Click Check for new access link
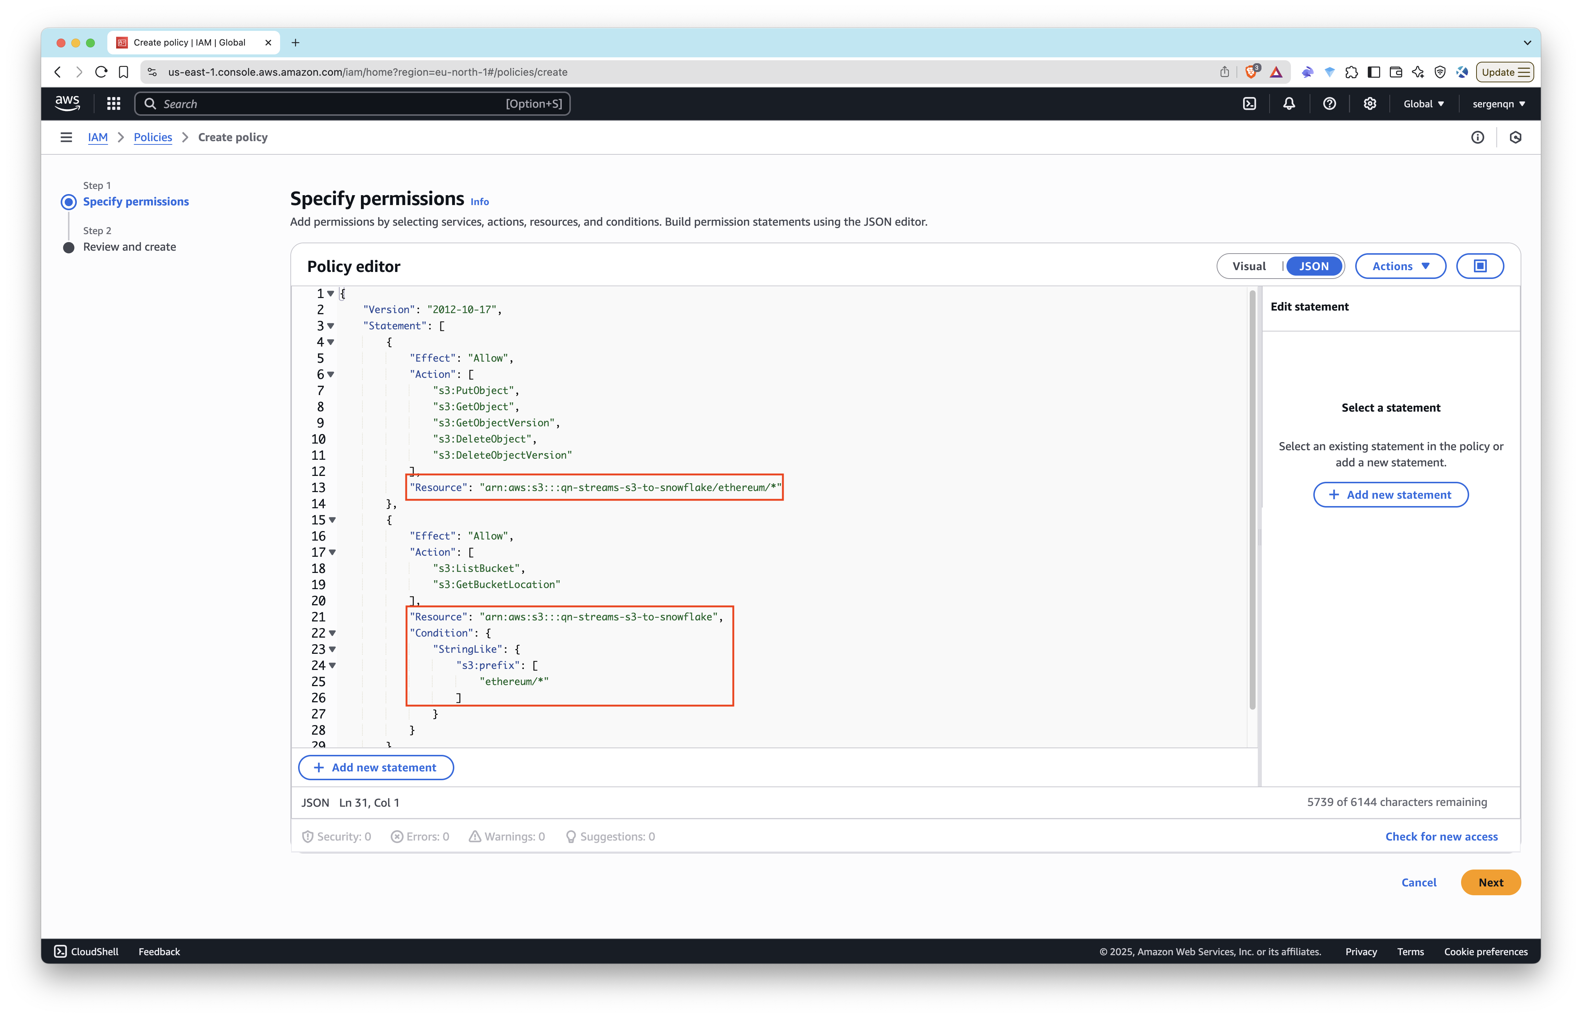Screen dimensions: 1582x1018 pyautogui.click(x=1440, y=836)
